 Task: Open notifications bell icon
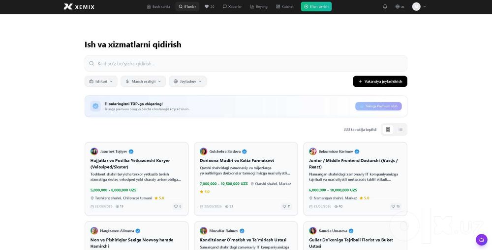[x=385, y=6]
